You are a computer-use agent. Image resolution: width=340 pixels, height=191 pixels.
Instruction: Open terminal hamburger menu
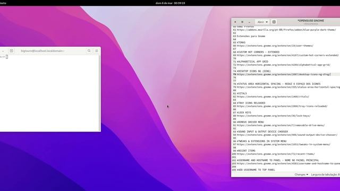[97, 51]
